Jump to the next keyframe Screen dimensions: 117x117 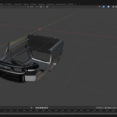click(x=45, y=108)
